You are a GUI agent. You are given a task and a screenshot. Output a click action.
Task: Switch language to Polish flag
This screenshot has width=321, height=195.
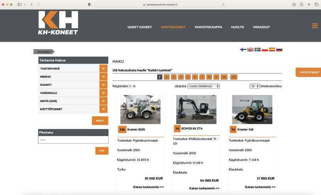pyautogui.click(x=265, y=50)
